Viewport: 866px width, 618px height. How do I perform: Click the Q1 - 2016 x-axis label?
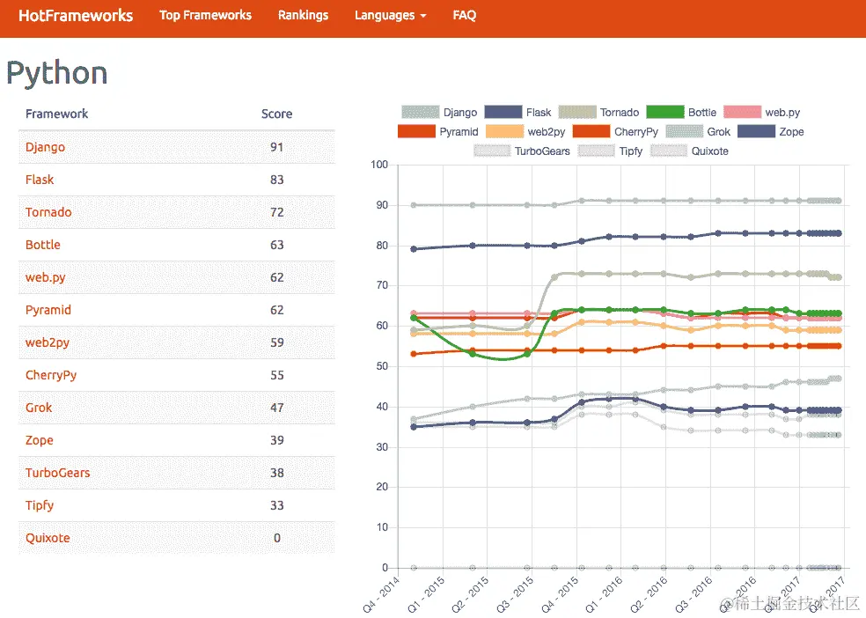605,594
